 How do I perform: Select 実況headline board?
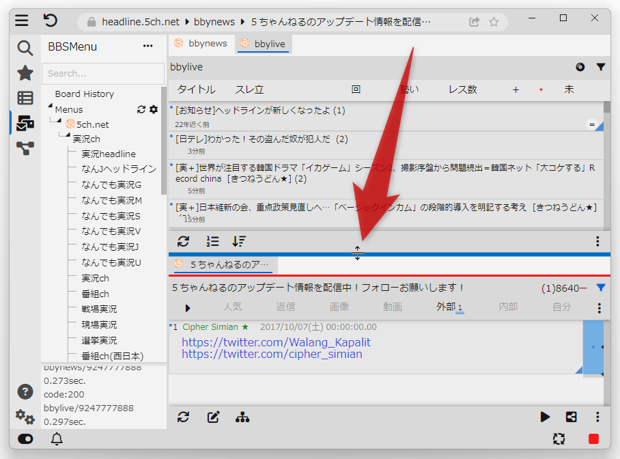[109, 154]
